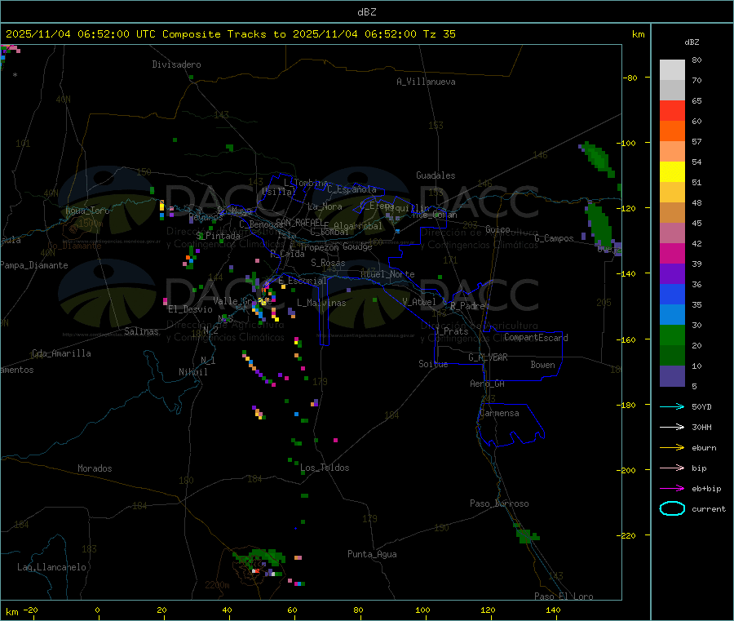Click the '-180' tick on vertical km axis
Screen dimensions: 734x621
tap(626, 405)
